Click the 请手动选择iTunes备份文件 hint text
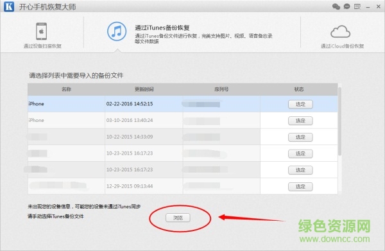The height and width of the screenshot is (251, 385). click(x=56, y=216)
